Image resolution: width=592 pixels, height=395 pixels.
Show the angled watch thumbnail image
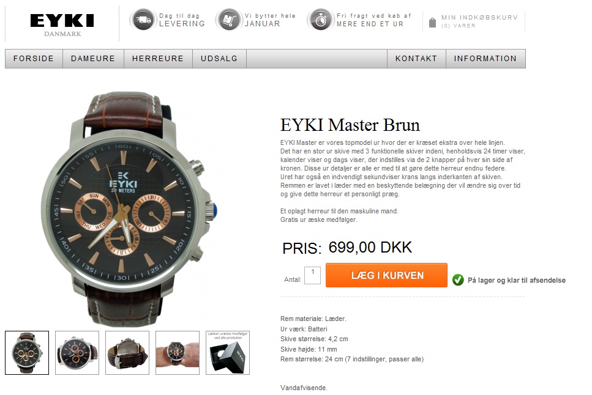pos(77,353)
